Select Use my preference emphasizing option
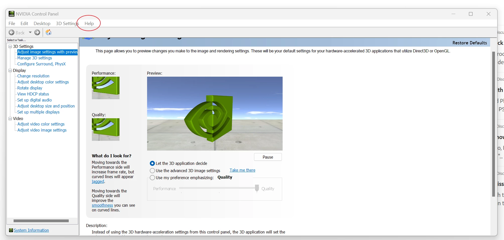This screenshot has width=504, height=240. (x=152, y=178)
